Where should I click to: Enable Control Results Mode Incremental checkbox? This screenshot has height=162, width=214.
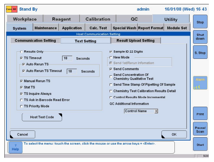coord(111,97)
